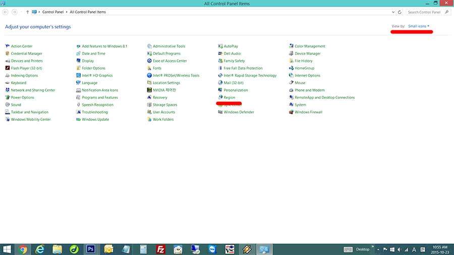The width and height of the screenshot is (454, 255).
Task: Click the AutoPlay icon
Action: [x=220, y=46]
